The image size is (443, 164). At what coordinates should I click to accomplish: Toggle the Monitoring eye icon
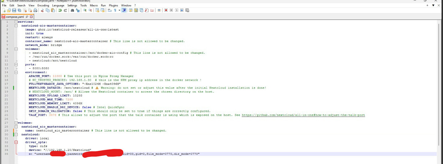(159, 10)
